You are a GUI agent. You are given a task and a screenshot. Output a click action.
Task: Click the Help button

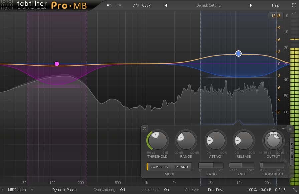click(276, 5)
